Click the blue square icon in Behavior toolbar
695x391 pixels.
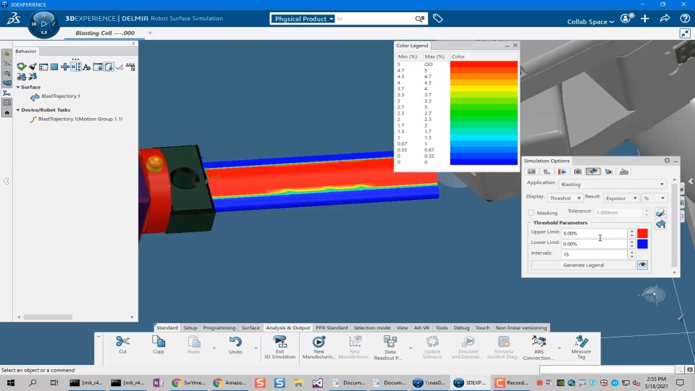[x=54, y=67]
